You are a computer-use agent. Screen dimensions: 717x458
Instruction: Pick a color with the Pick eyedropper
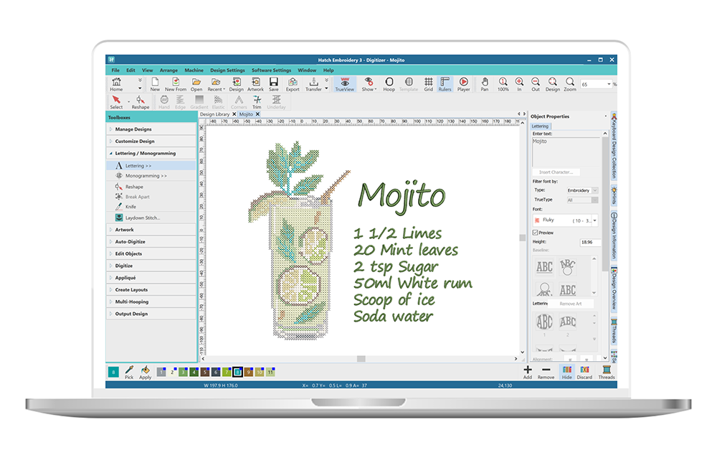pyautogui.click(x=129, y=371)
